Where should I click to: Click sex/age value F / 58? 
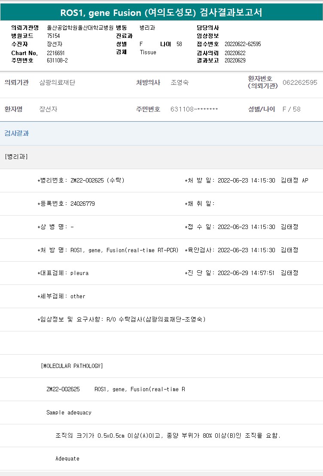pyautogui.click(x=292, y=109)
